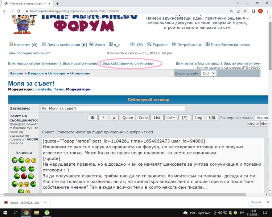Viewport: 272px width, 217px height.
Task: Open the Windows notification center
Action: point(264,213)
